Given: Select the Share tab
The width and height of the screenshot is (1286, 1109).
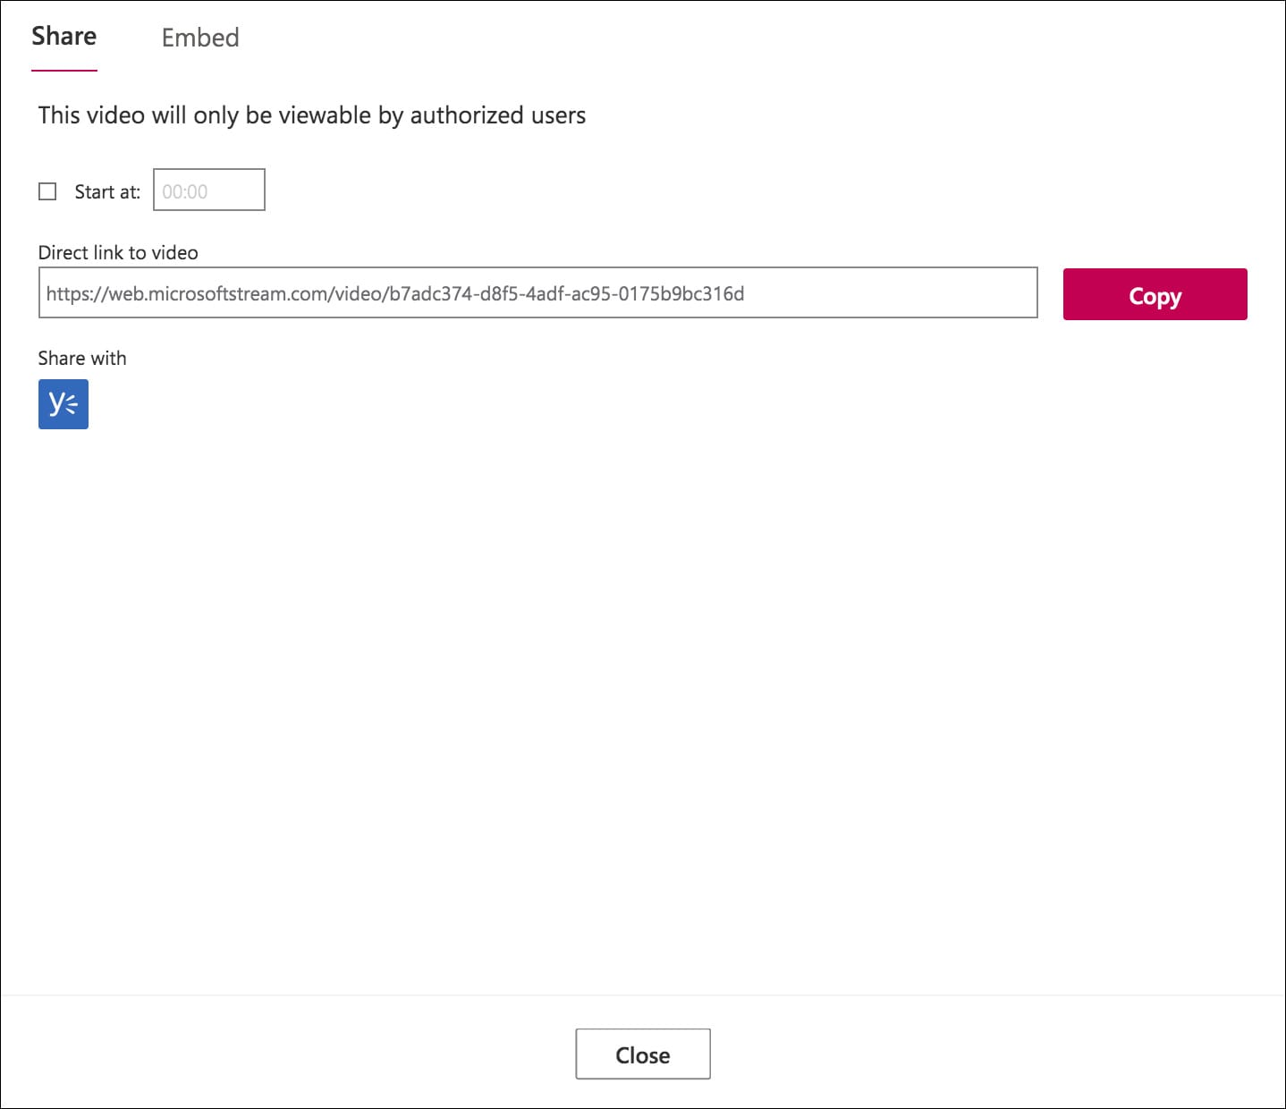Looking at the screenshot, I should pyautogui.click(x=63, y=37).
